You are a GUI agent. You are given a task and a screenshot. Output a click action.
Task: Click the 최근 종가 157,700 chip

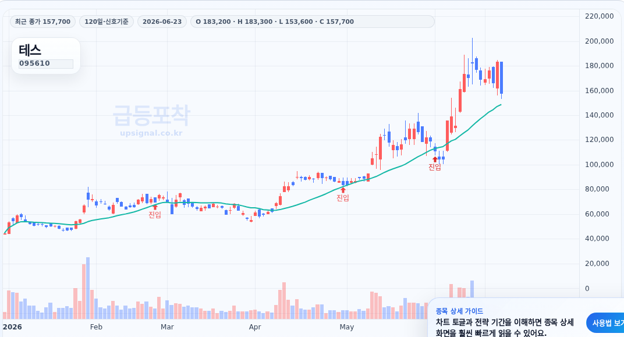tap(42, 22)
